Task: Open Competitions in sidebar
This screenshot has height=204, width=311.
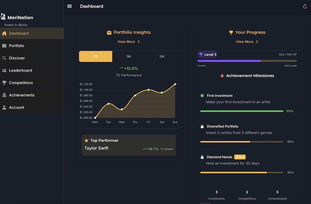Action: tap(32, 83)
